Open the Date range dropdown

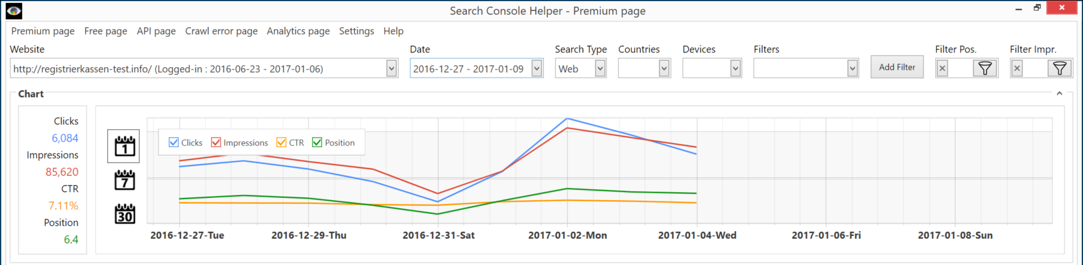(x=537, y=69)
